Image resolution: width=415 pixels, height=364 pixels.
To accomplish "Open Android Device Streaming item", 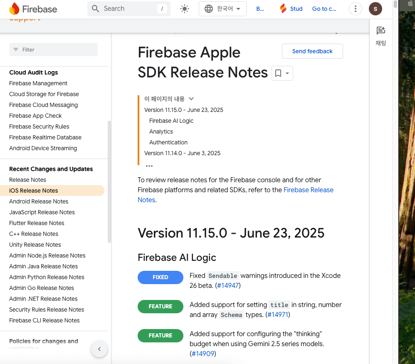I will (43, 148).
